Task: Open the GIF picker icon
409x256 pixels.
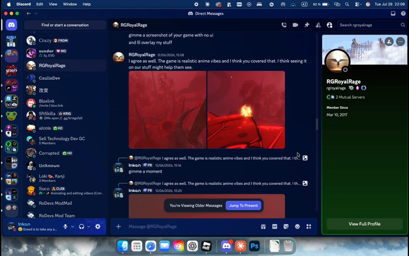Action: coord(275,227)
